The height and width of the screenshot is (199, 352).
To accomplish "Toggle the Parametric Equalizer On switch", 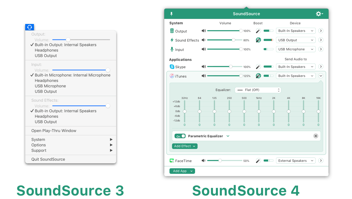I will coord(180,136).
